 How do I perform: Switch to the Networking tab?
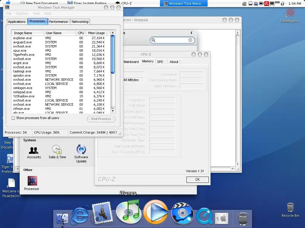coord(80,21)
